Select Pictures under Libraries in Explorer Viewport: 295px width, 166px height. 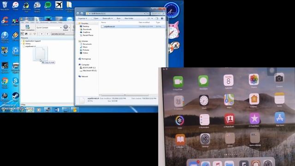coord(86,50)
